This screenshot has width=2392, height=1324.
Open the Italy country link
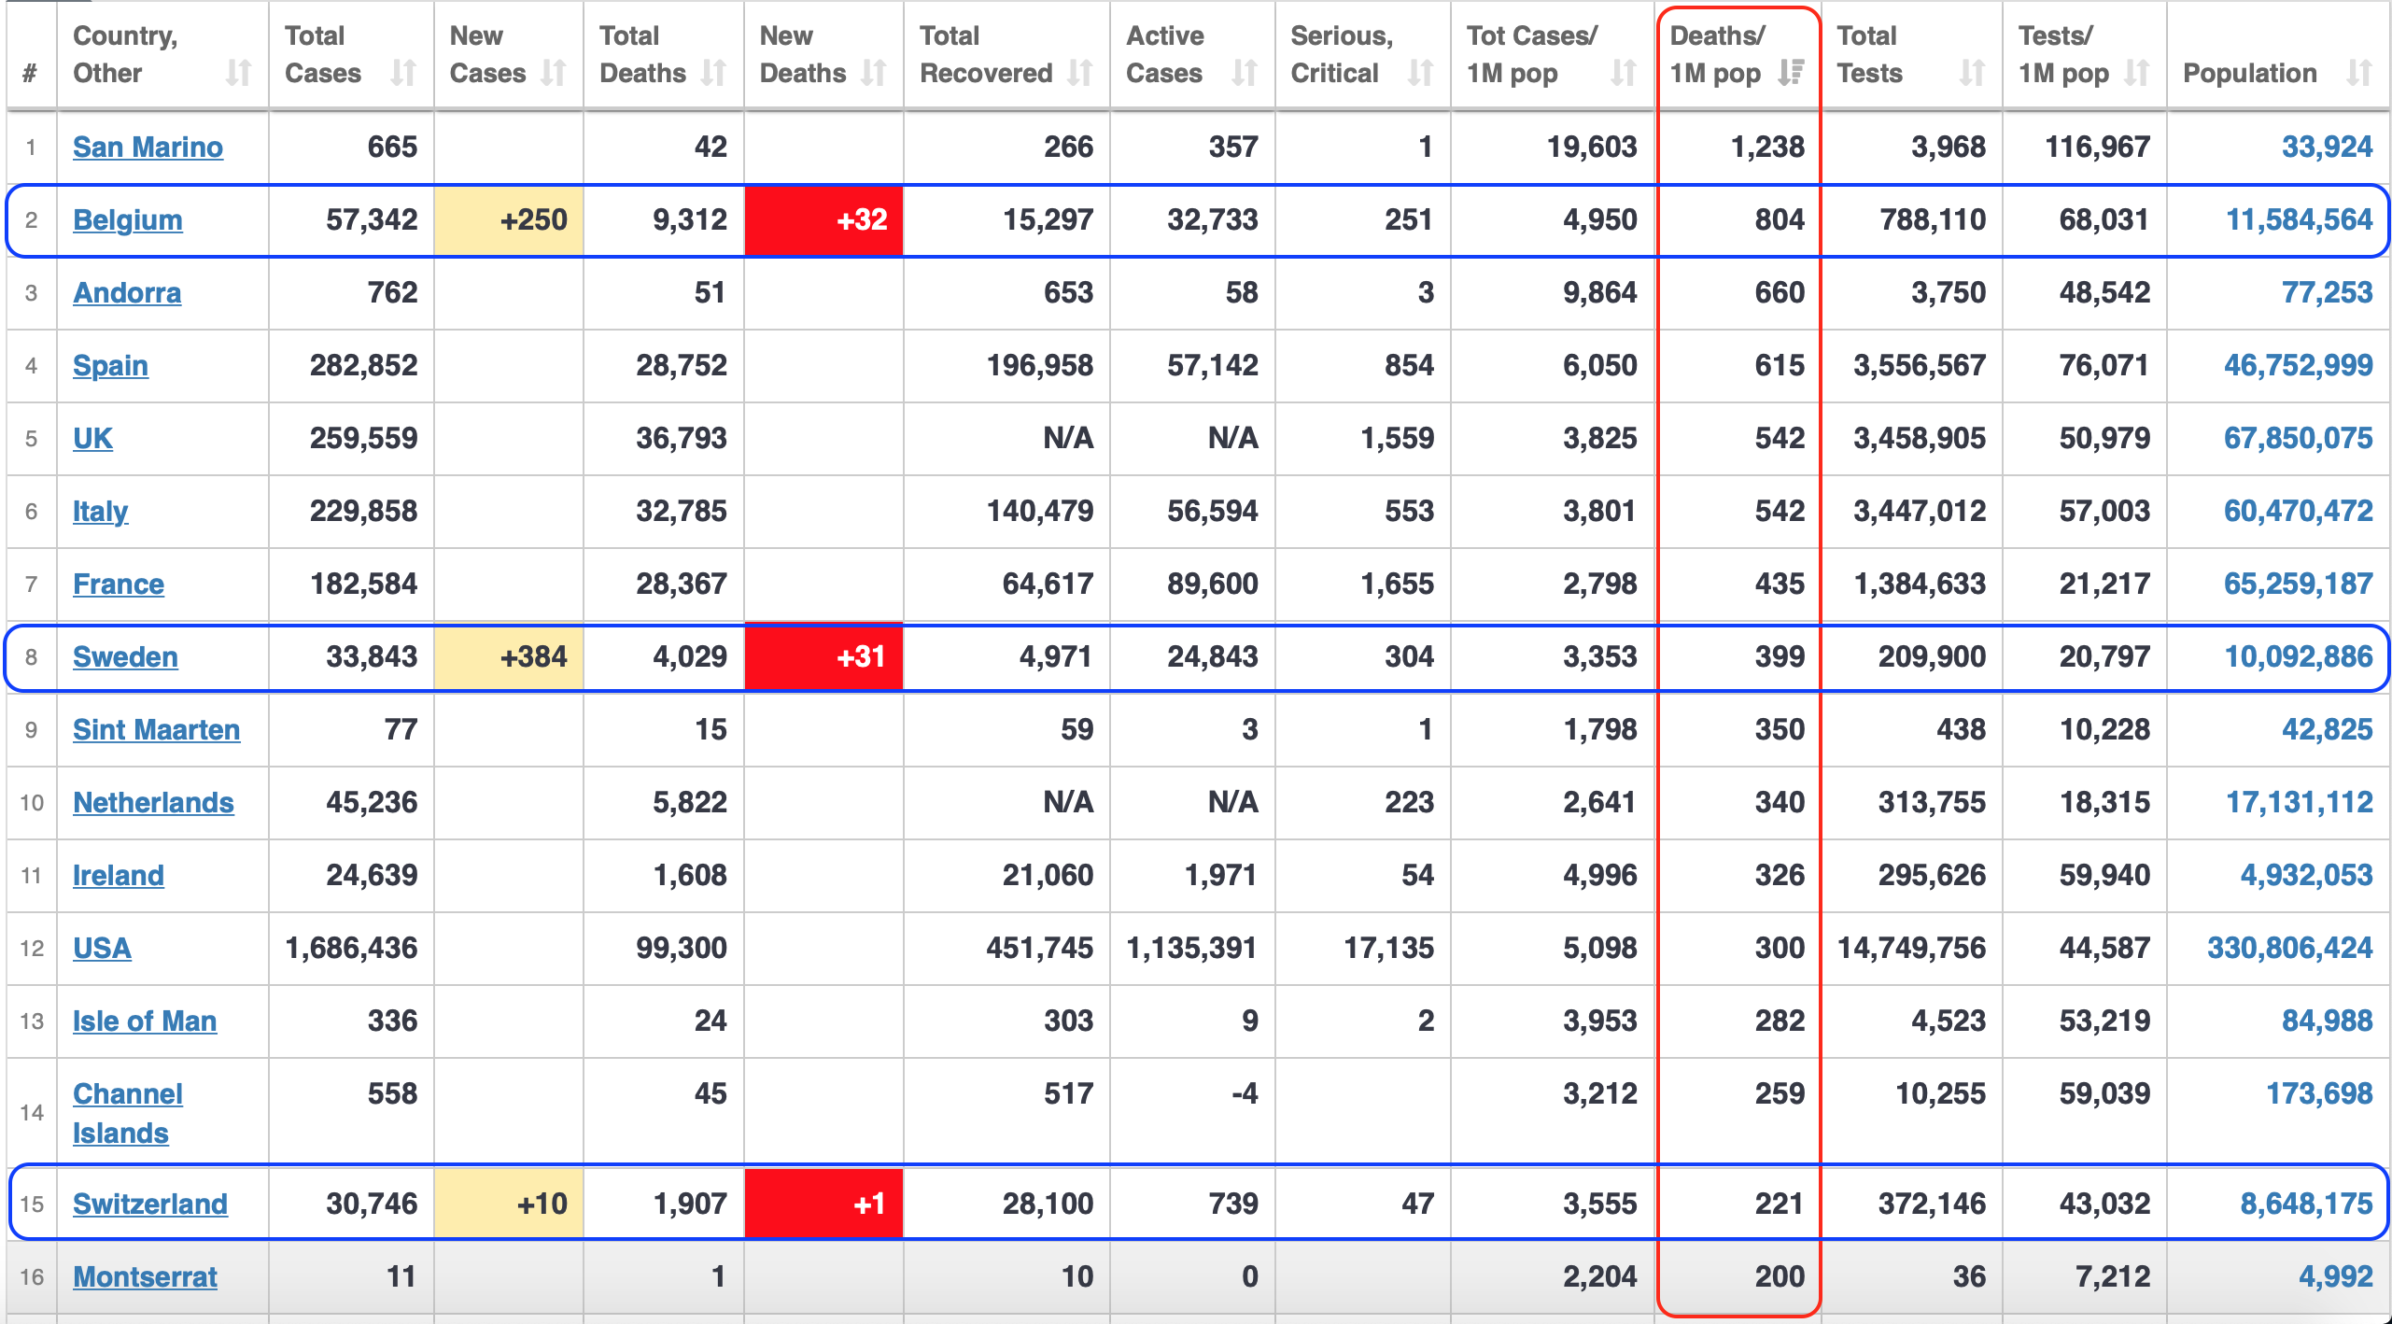pos(100,511)
